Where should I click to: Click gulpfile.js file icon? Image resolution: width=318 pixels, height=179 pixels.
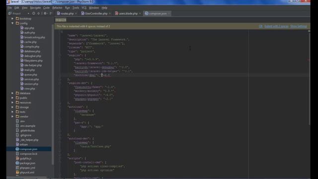click(x=17, y=159)
